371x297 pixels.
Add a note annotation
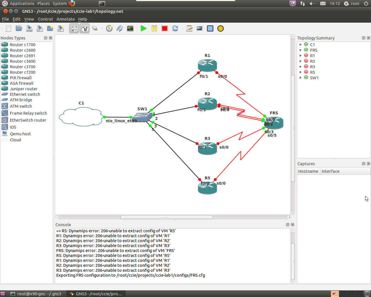[189, 28]
